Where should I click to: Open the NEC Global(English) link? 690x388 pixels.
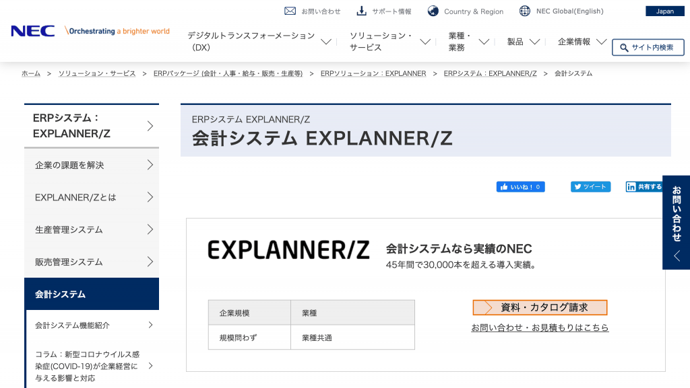[569, 11]
